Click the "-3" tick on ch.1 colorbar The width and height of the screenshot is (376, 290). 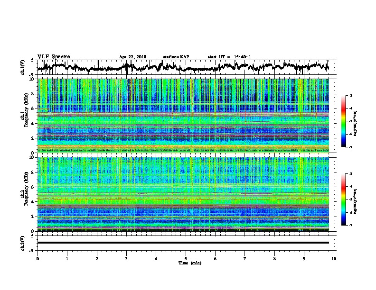(350, 95)
